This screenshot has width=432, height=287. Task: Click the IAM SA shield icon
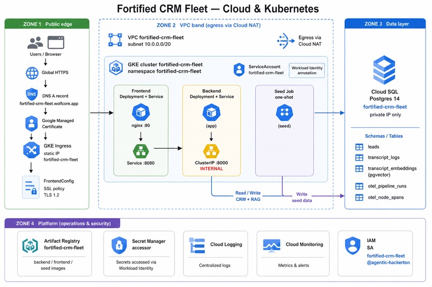pyautogui.click(x=352, y=245)
